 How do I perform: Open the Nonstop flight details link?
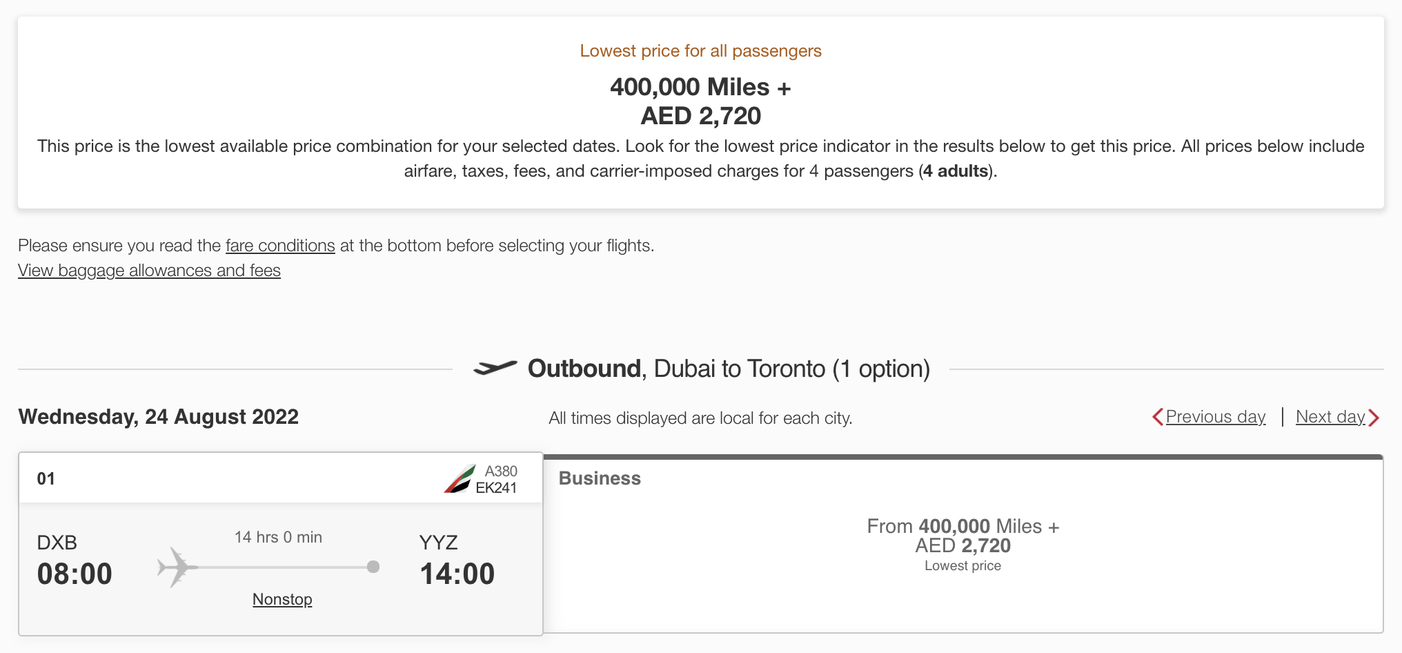[x=282, y=599]
